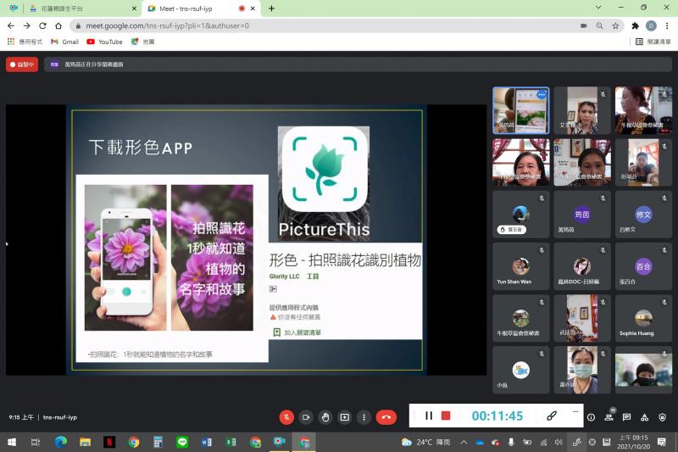The width and height of the screenshot is (678, 452).
Task: Open the taskbar clock and date
Action: click(633, 442)
